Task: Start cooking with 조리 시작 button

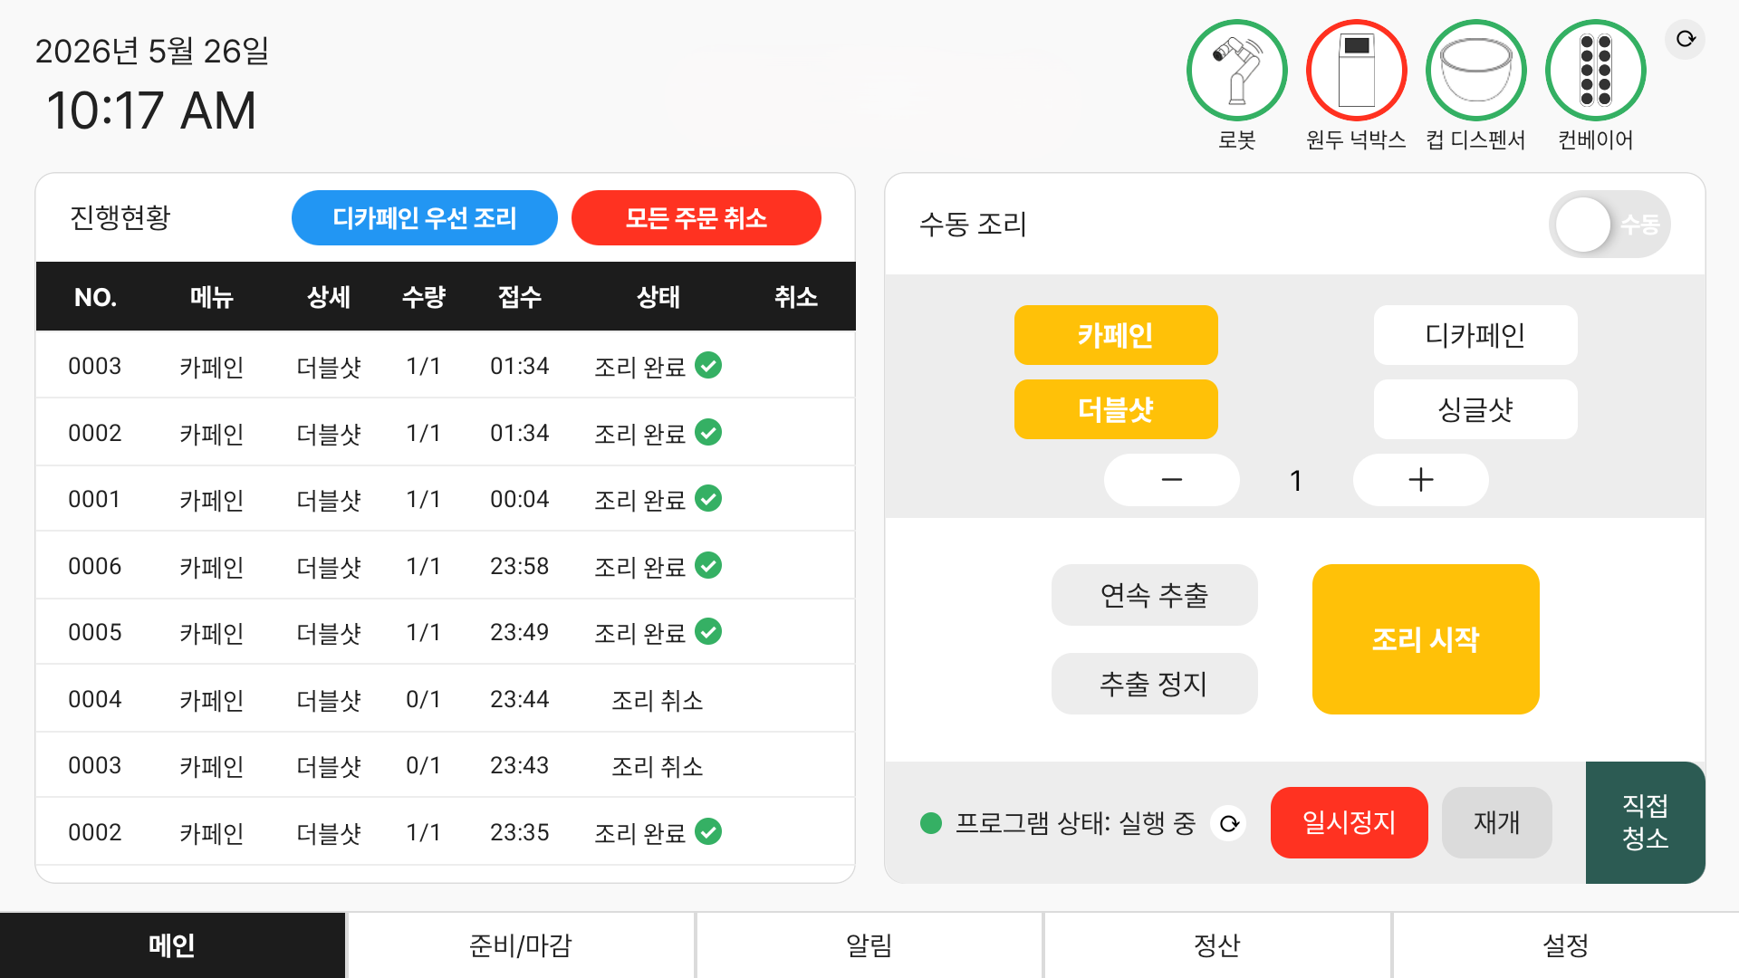Action: click(x=1426, y=639)
